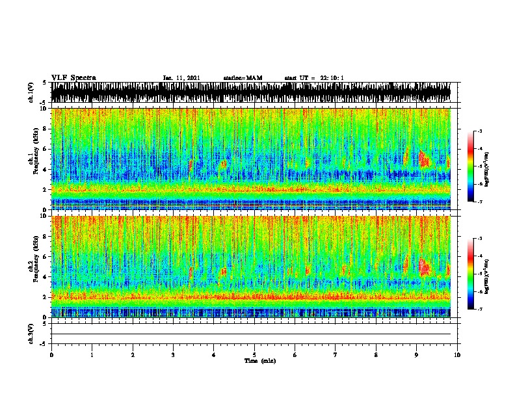Viewport: 515px width, 398px height.
Task: Click the ch.1 spectrogram color scale bar
Action: tap(470, 166)
